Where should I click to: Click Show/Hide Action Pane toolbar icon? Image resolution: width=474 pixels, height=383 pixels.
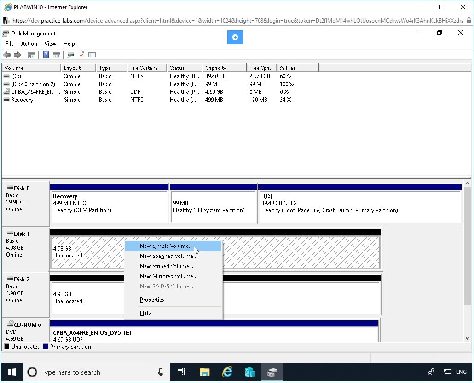coord(57,55)
